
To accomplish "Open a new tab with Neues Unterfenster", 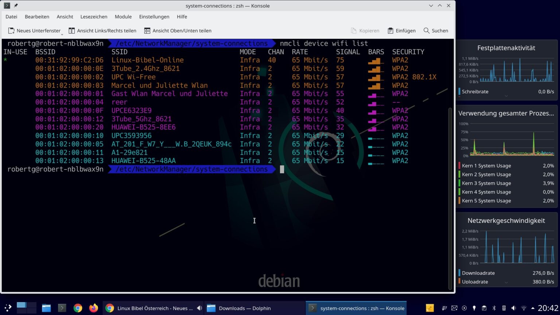I will [x=35, y=31].
